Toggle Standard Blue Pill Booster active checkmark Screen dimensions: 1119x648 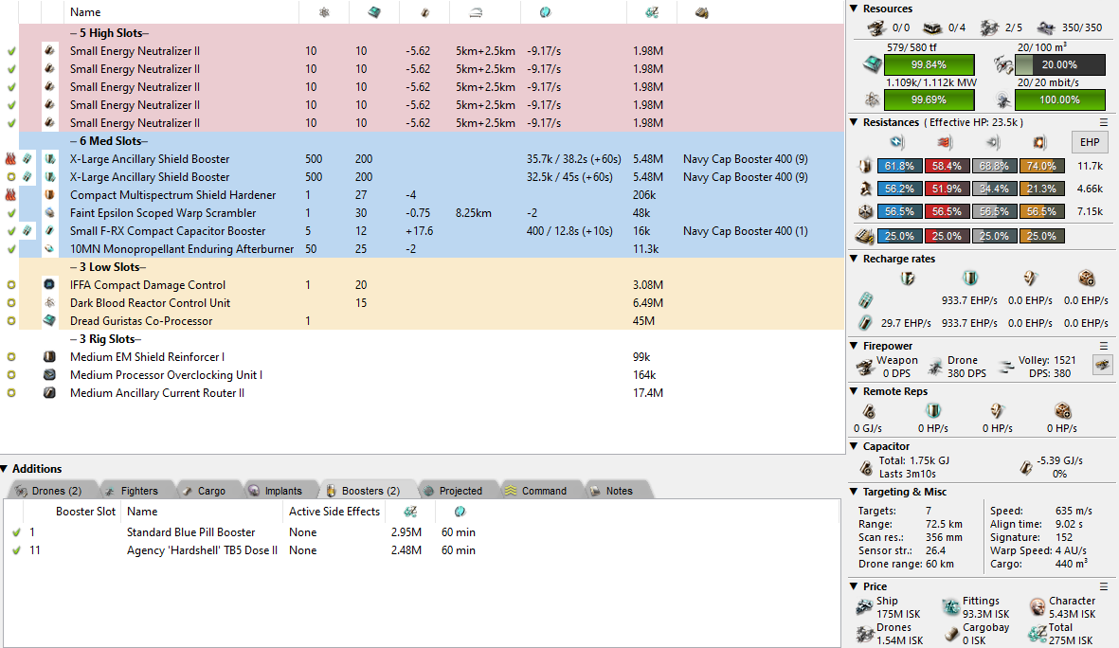pyautogui.click(x=16, y=532)
